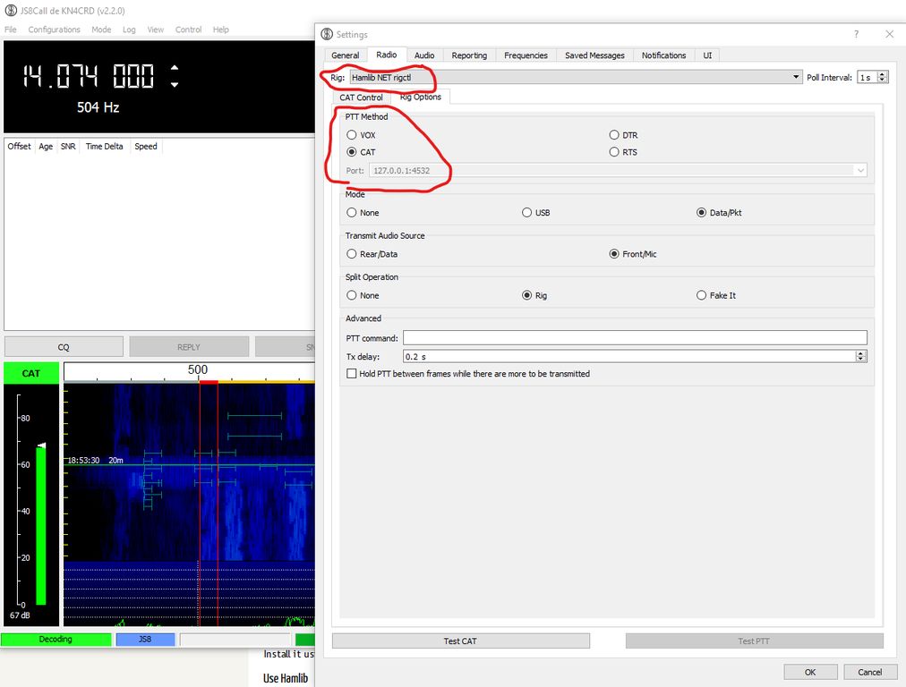This screenshot has height=687, width=906.
Task: Select VOX as PTT method
Action: coord(351,135)
